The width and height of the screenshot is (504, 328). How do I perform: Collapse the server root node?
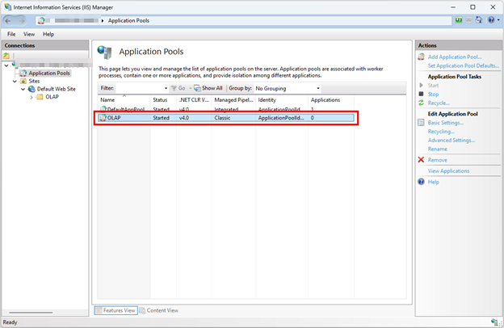tap(6, 65)
